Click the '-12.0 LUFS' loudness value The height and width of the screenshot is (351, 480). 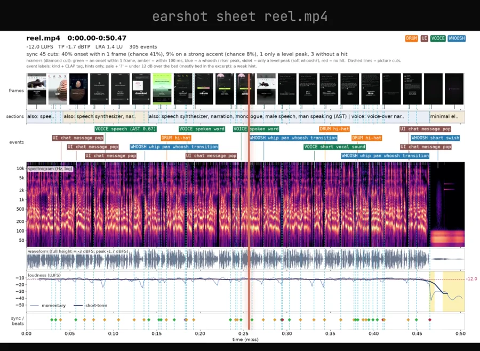tap(40, 47)
